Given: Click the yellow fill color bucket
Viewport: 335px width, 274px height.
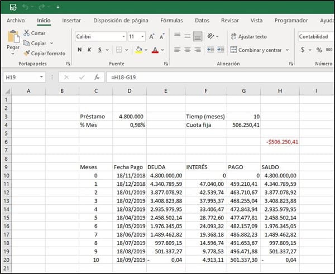Looking at the screenshot, I should (138, 50).
